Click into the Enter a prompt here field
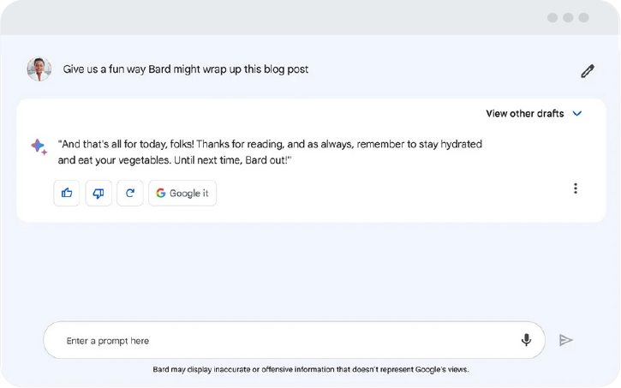Viewport: 621px width, 388px height. (294, 340)
